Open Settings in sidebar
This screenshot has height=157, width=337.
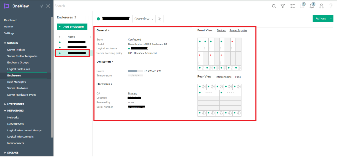(x=9, y=33)
